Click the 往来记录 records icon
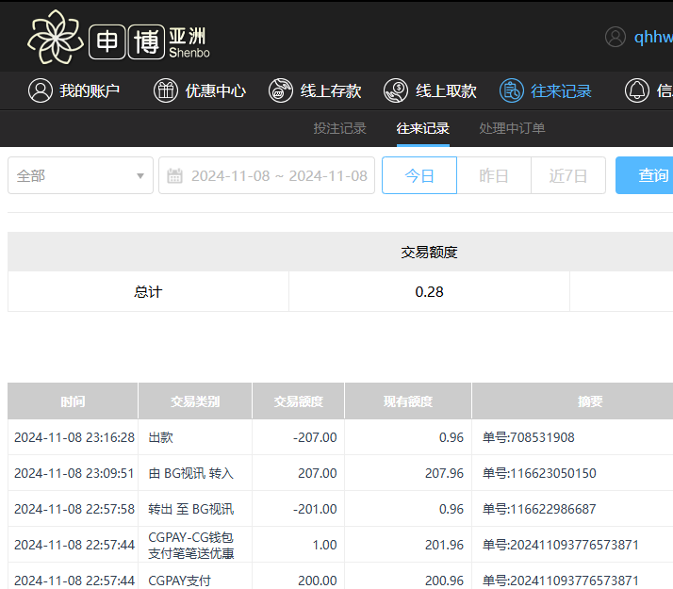673x589 pixels. (x=511, y=90)
